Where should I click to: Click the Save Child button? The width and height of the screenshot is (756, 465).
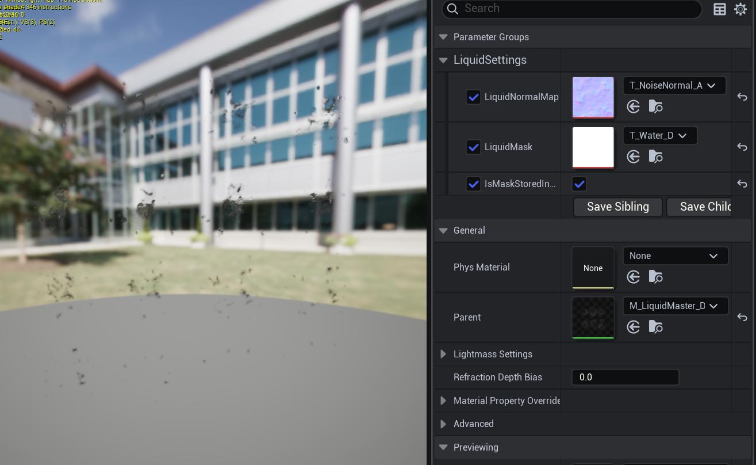[x=699, y=207]
